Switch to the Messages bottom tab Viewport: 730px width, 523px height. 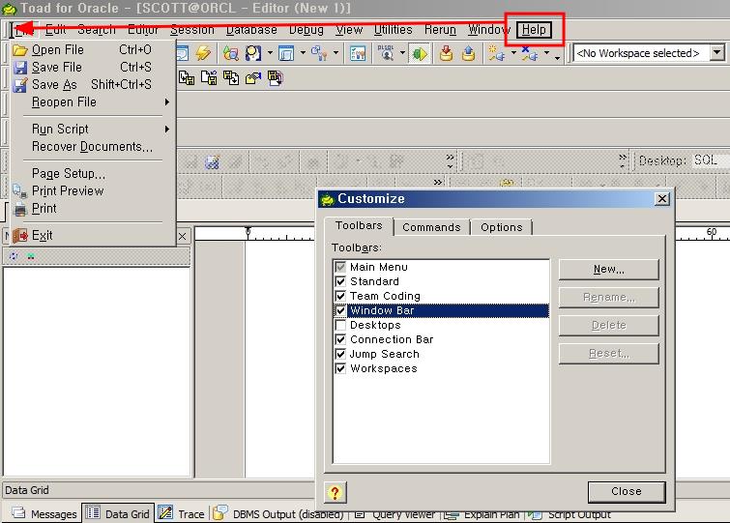[44, 514]
